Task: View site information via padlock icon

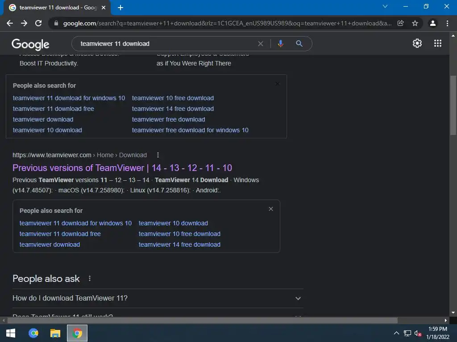Action: tap(56, 23)
